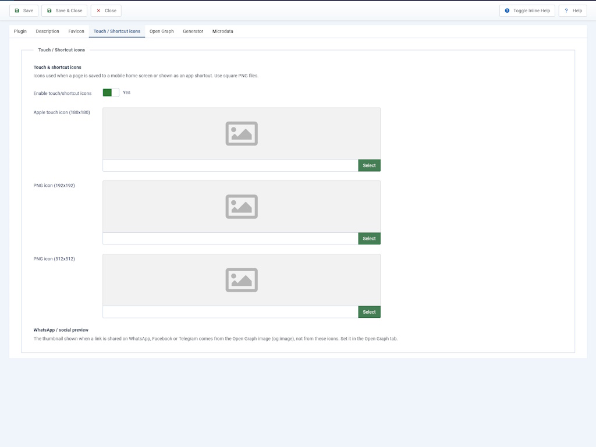Go to the Favicon tab
Viewport: 596px width, 447px height.
tap(76, 31)
